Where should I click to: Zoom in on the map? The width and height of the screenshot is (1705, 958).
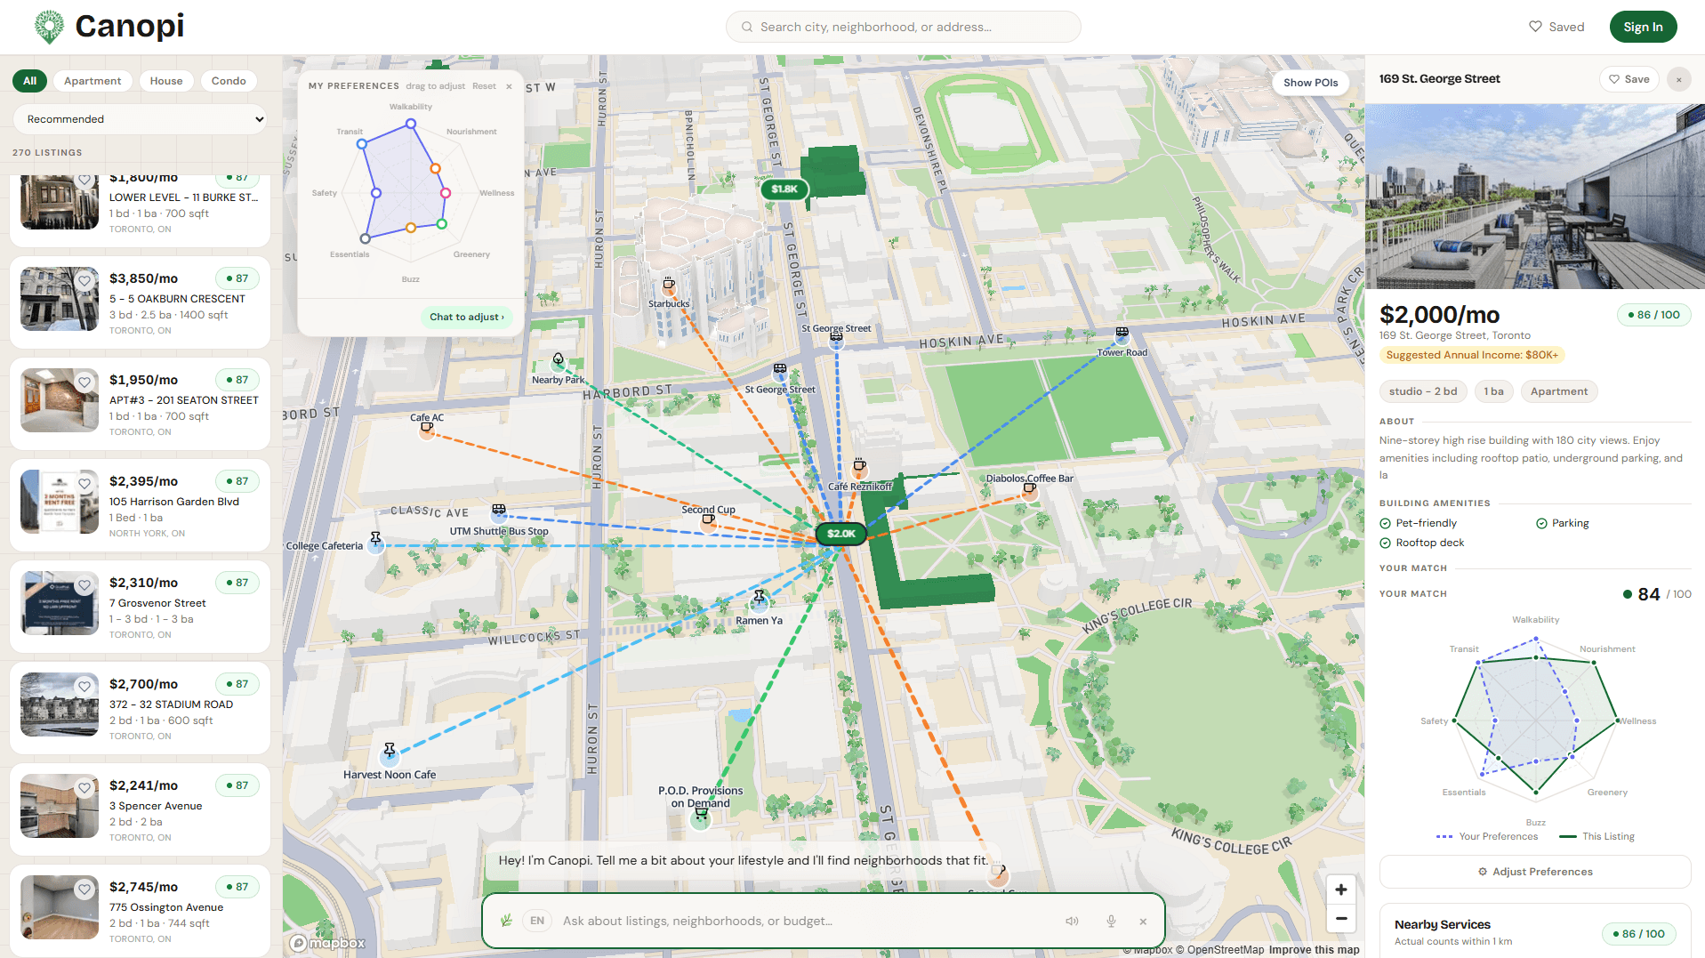pos(1341,890)
